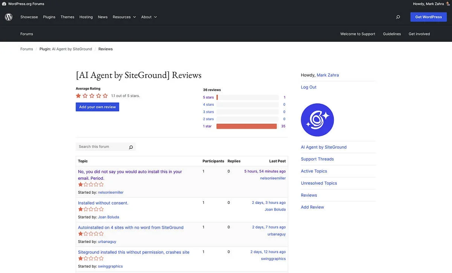Click star rating under 'Installed without consent.'
Viewport: 452px width, 273px height.
click(x=91, y=209)
